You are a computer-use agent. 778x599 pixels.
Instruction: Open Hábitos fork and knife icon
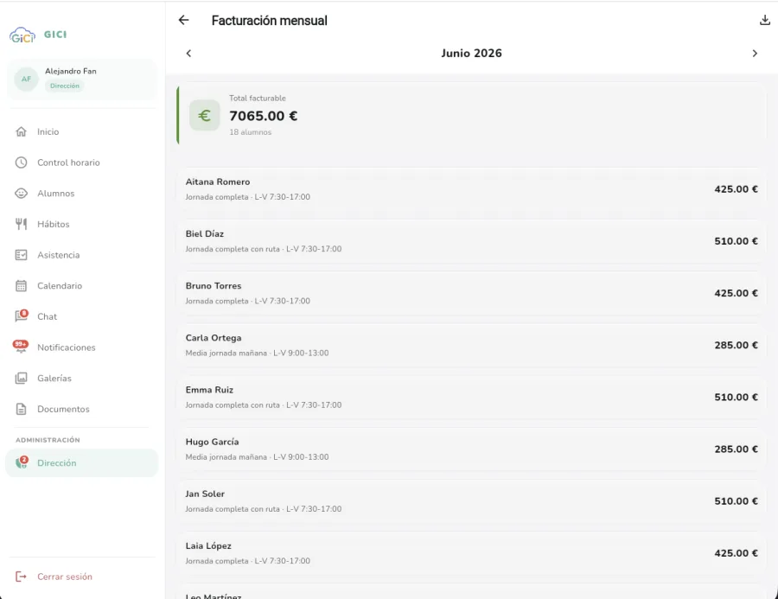click(x=21, y=224)
